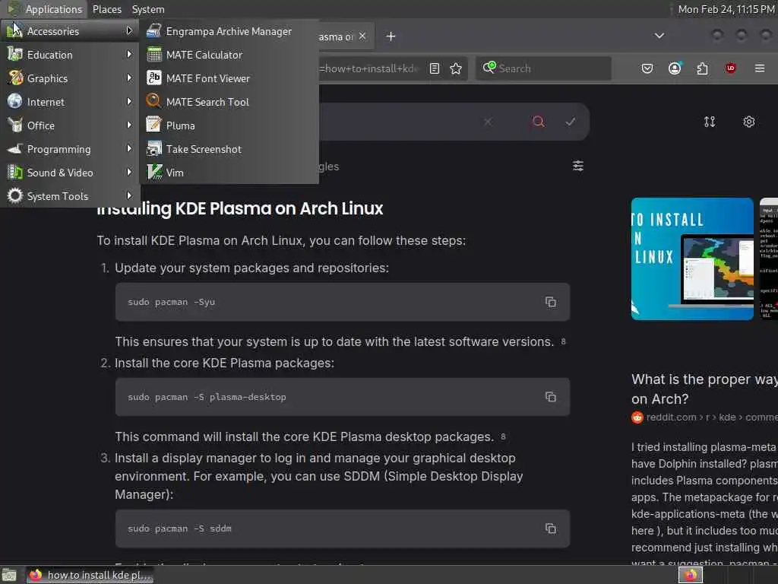Viewport: 778px width, 584px height.
Task: Click the checkmark icon in search bar
Action: (571, 122)
